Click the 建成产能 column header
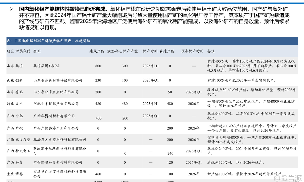Image resolution: width=304 pixels, height=182 pixels. coord(97,51)
